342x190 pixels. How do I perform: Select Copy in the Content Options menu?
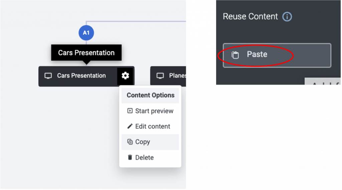pos(150,142)
